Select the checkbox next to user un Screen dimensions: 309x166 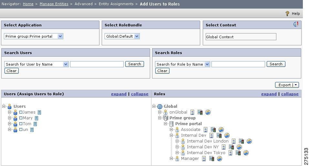click(21, 130)
